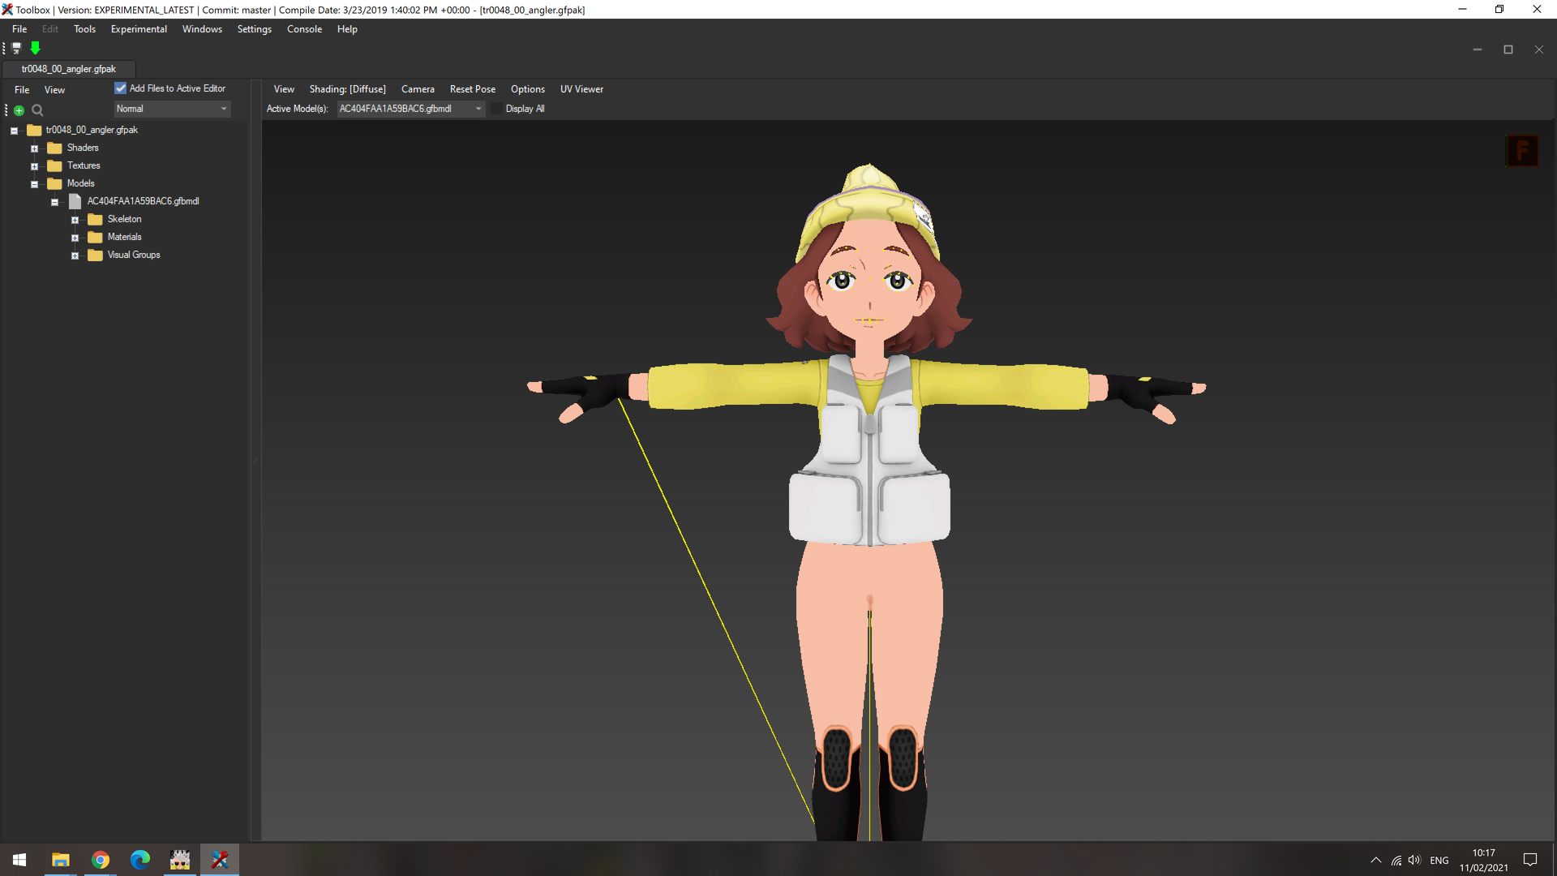Open the tree panel File menu
Screen dimensions: 1557x876
(x=22, y=90)
